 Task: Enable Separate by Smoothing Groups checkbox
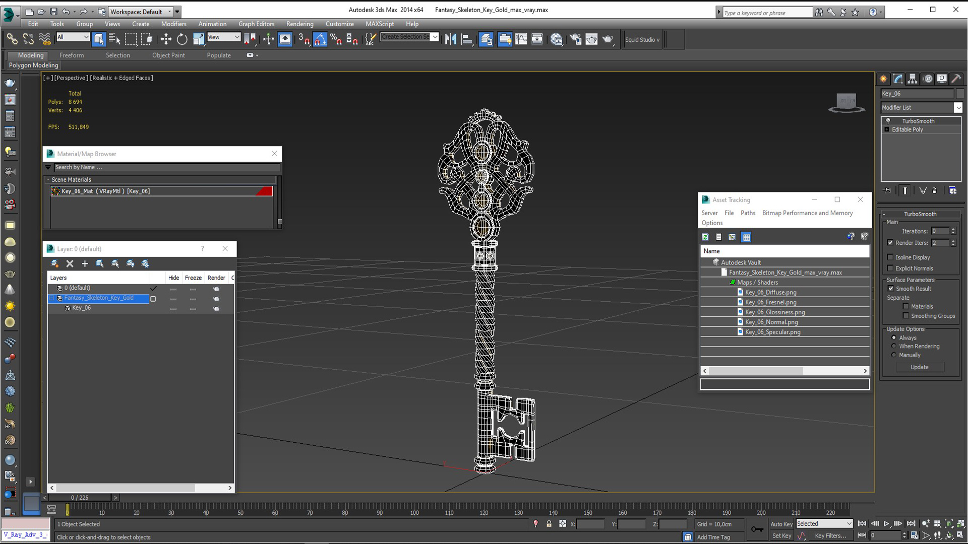click(906, 316)
